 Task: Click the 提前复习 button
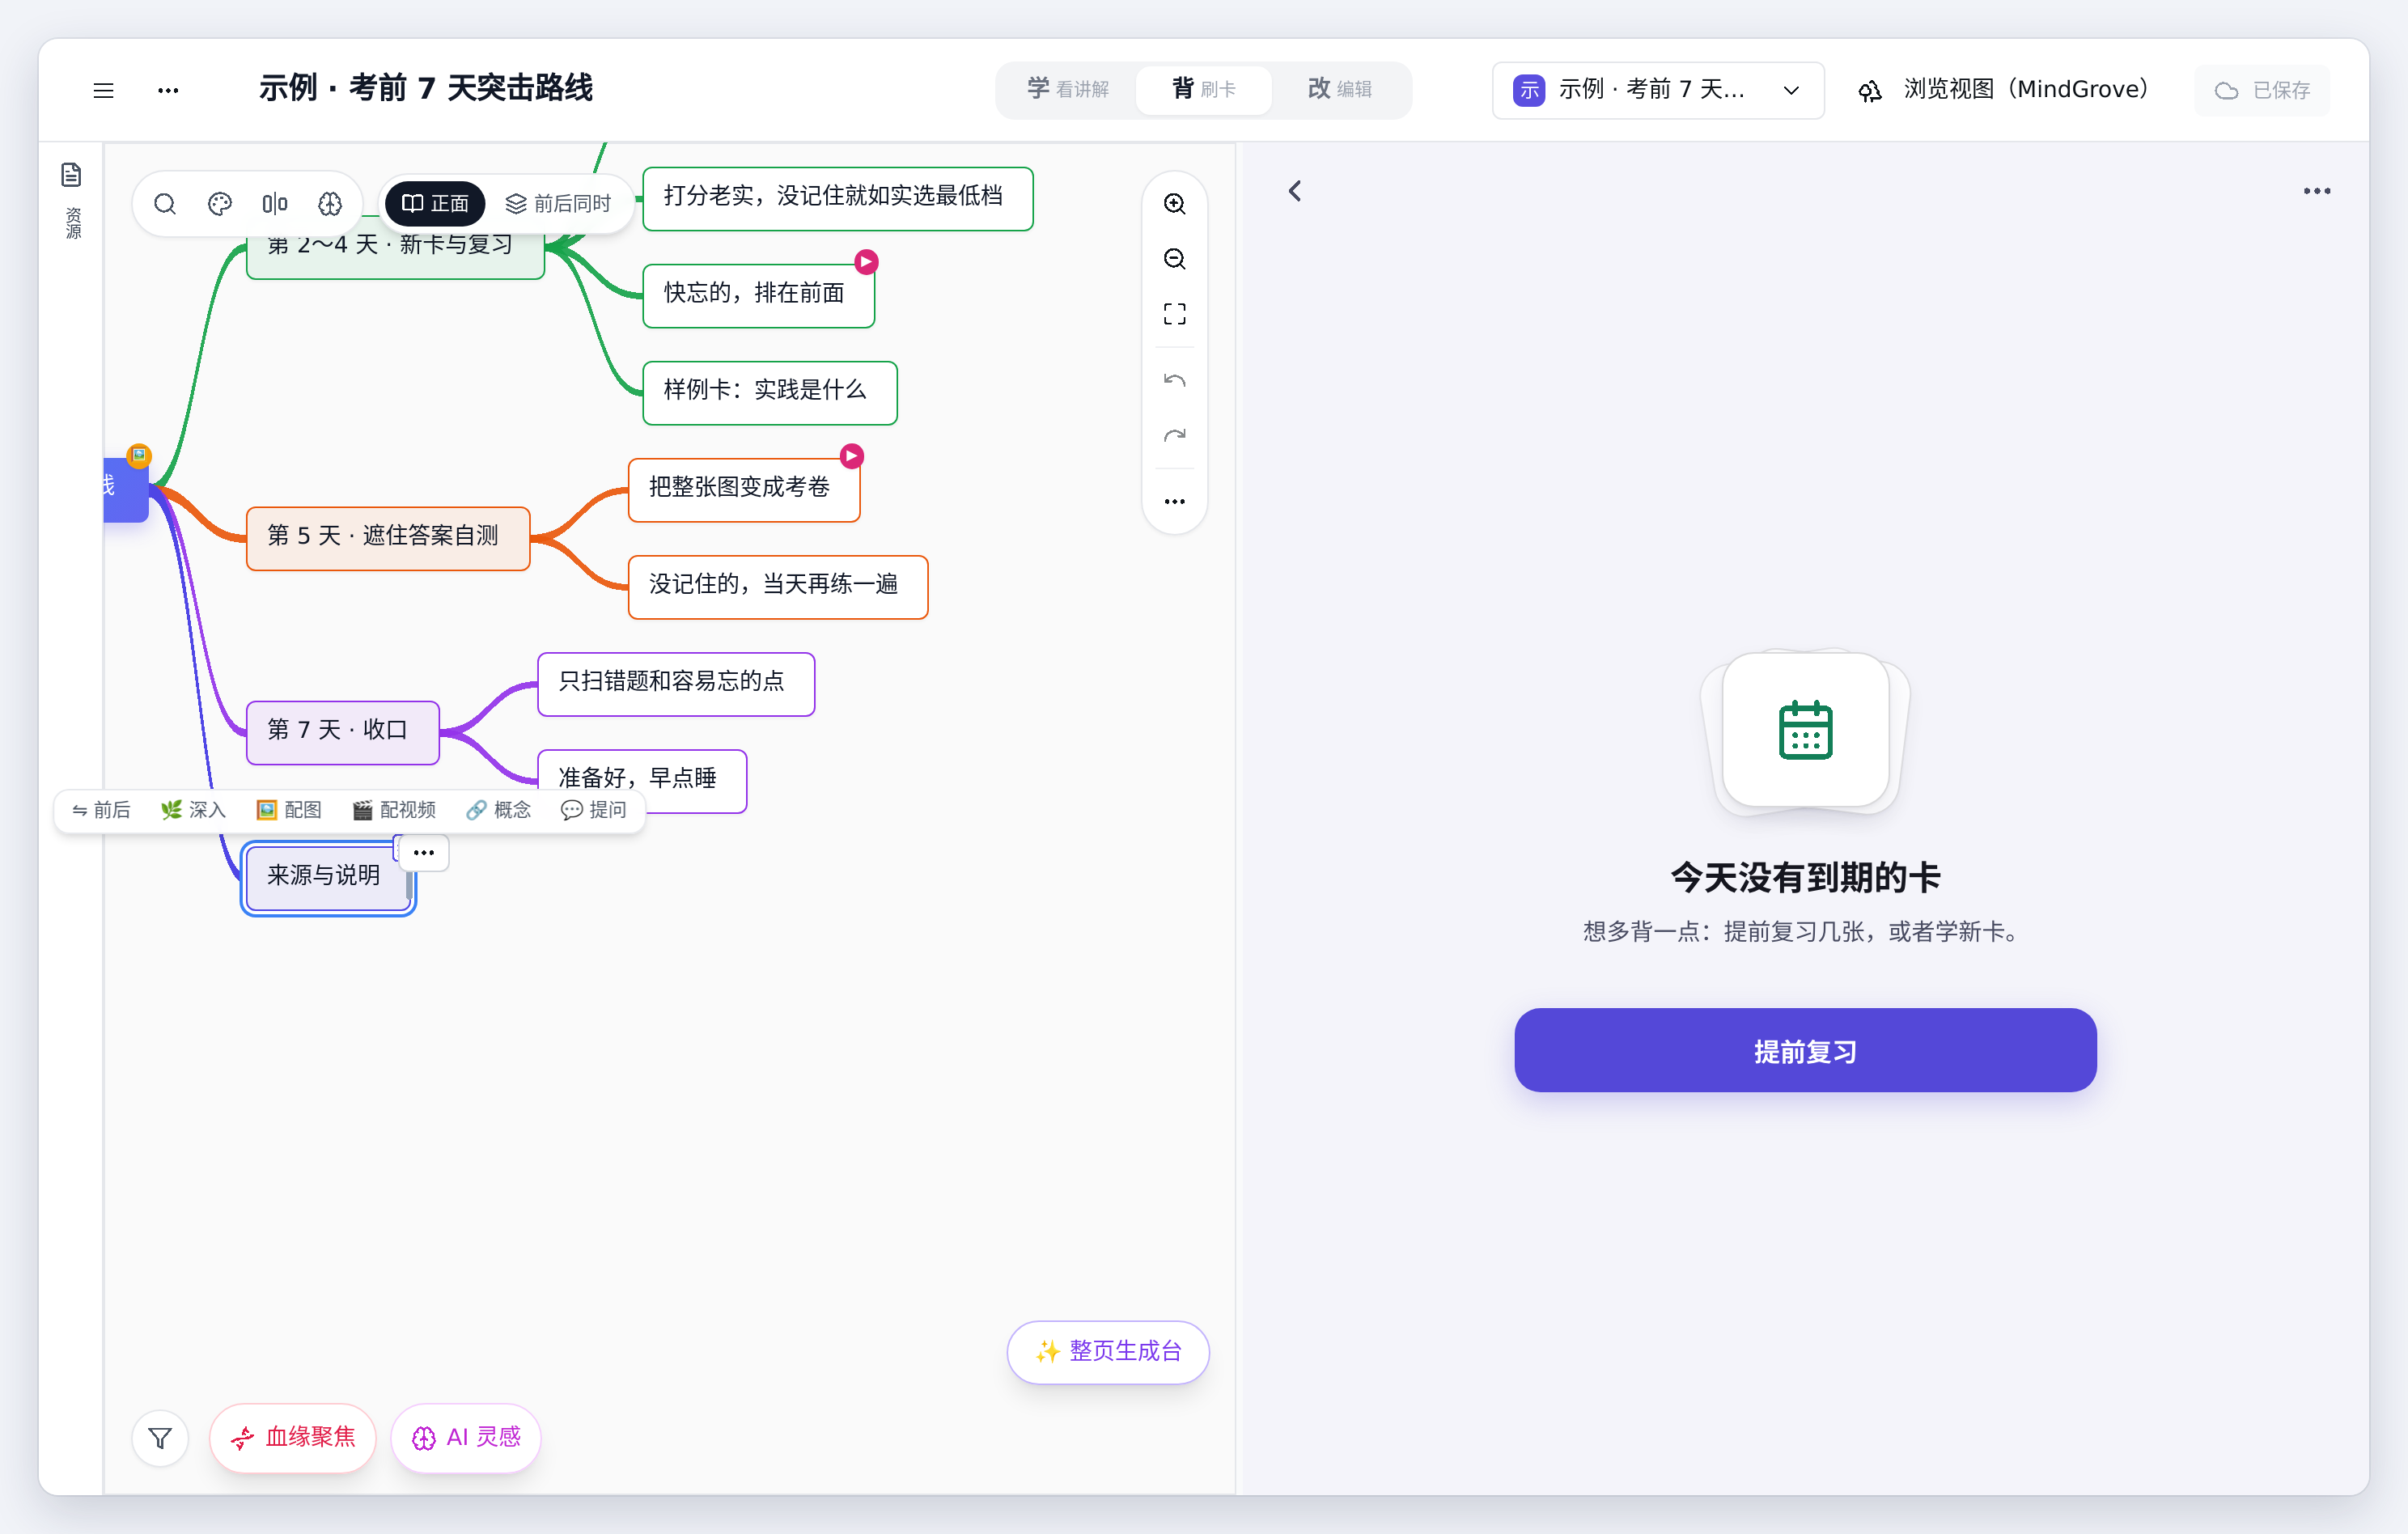pos(1805,1051)
